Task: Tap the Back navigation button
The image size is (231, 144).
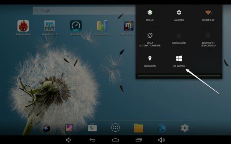Action: [92, 140]
